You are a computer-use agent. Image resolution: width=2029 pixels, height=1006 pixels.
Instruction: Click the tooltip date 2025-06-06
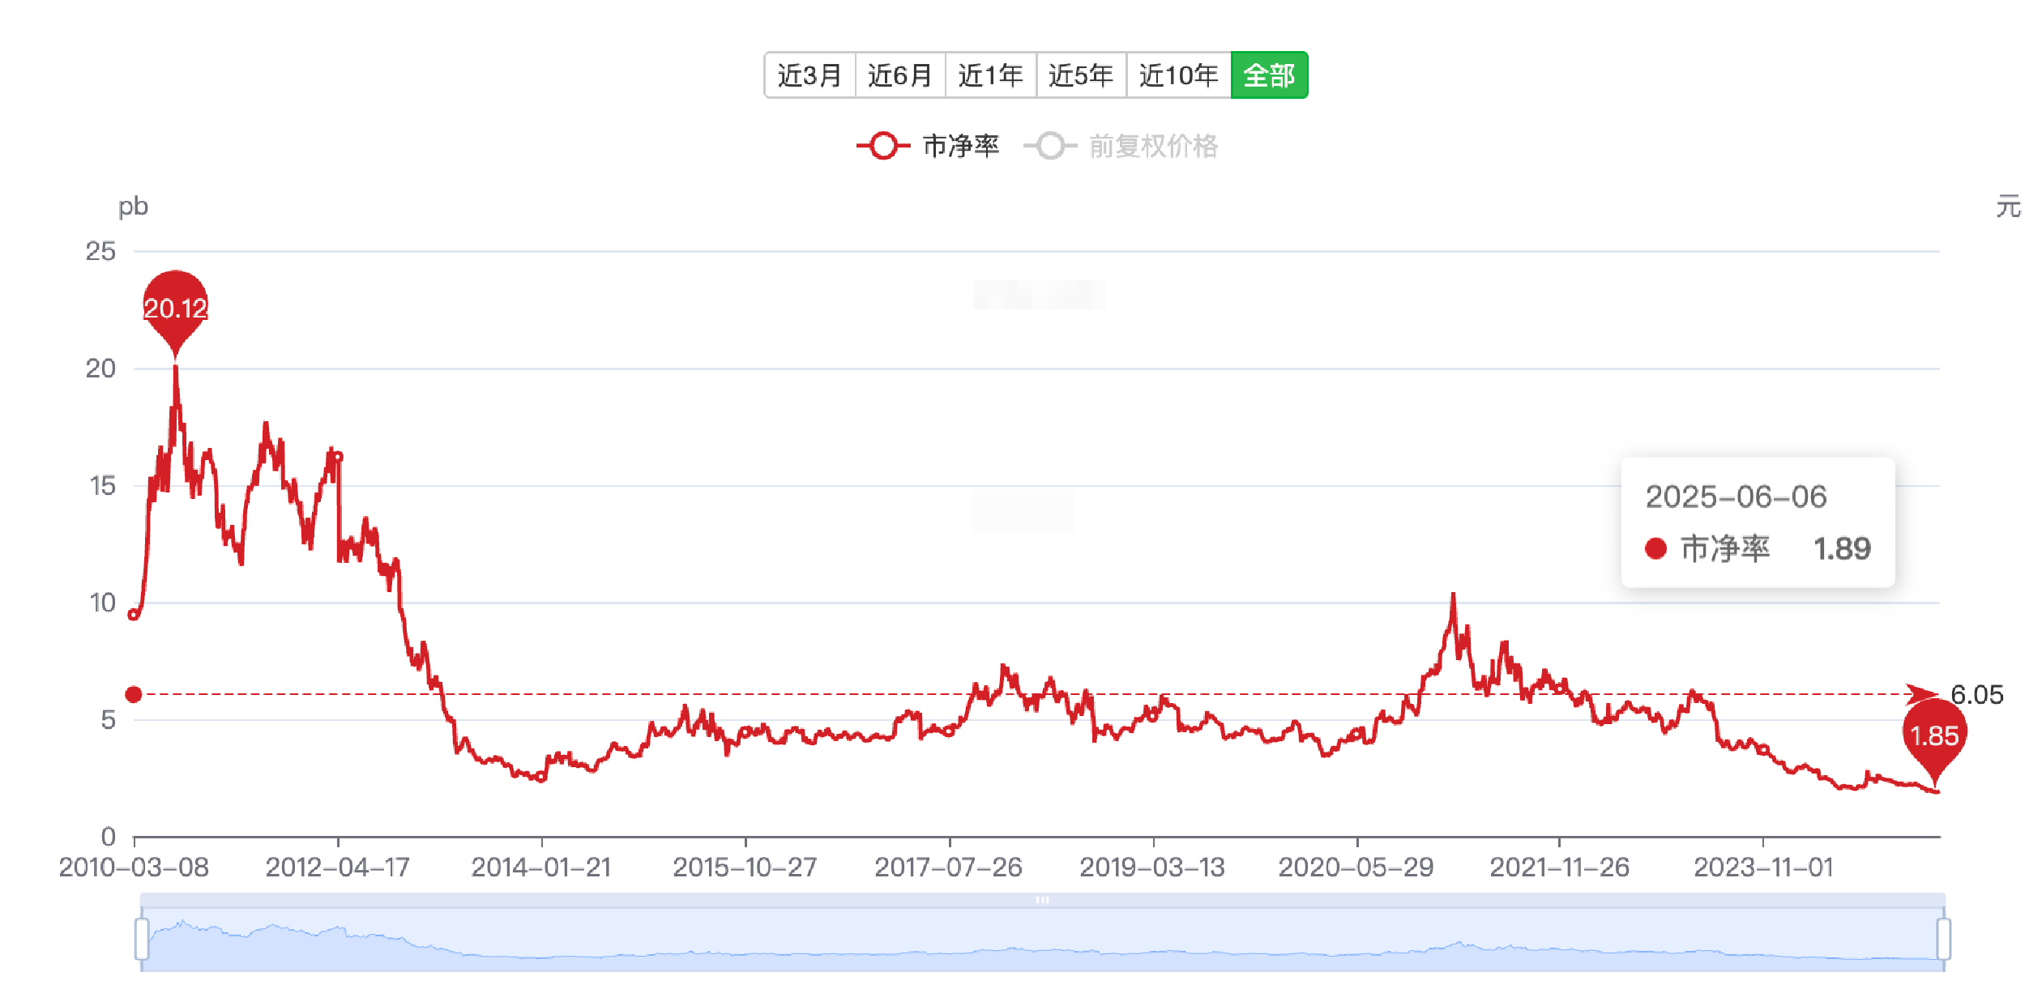pos(1736,497)
